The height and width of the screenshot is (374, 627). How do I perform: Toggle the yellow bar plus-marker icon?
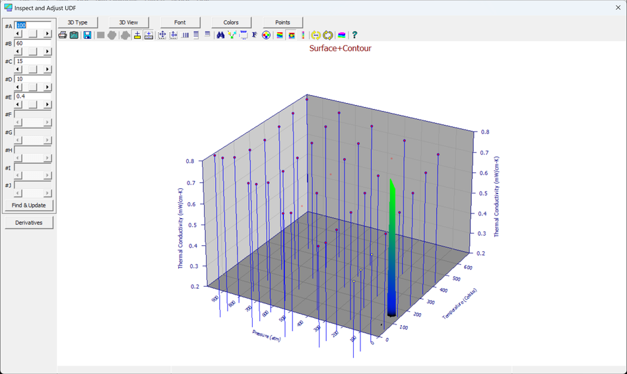[x=137, y=35]
